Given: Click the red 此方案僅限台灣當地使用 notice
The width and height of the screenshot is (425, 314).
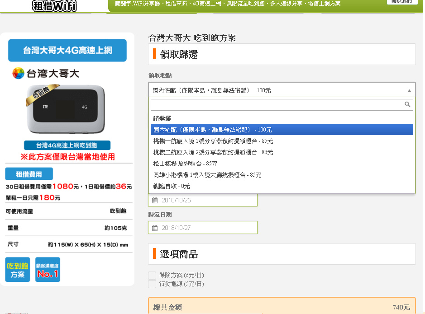Looking at the screenshot, I should 68,157.
